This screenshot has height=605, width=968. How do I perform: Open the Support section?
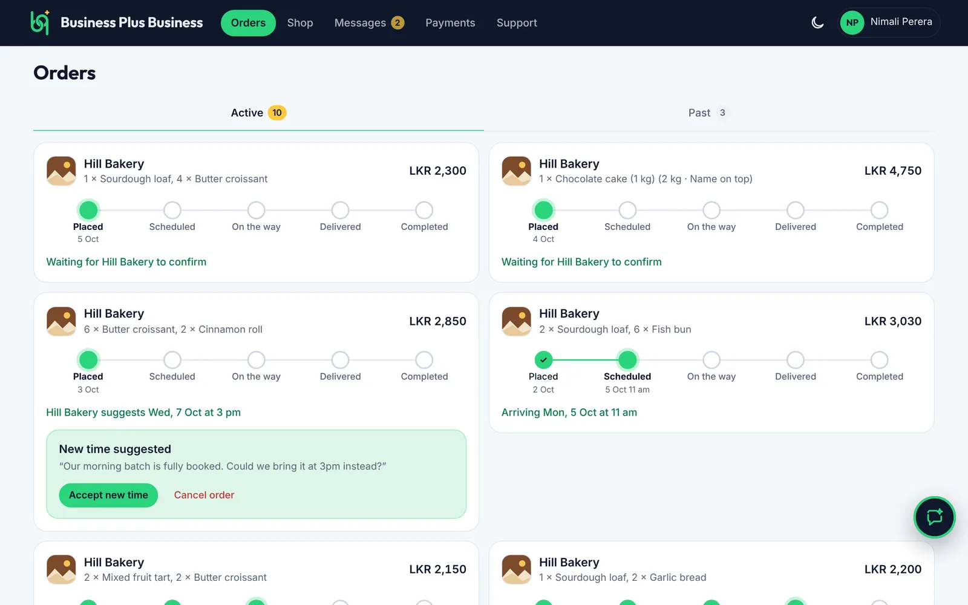click(517, 23)
